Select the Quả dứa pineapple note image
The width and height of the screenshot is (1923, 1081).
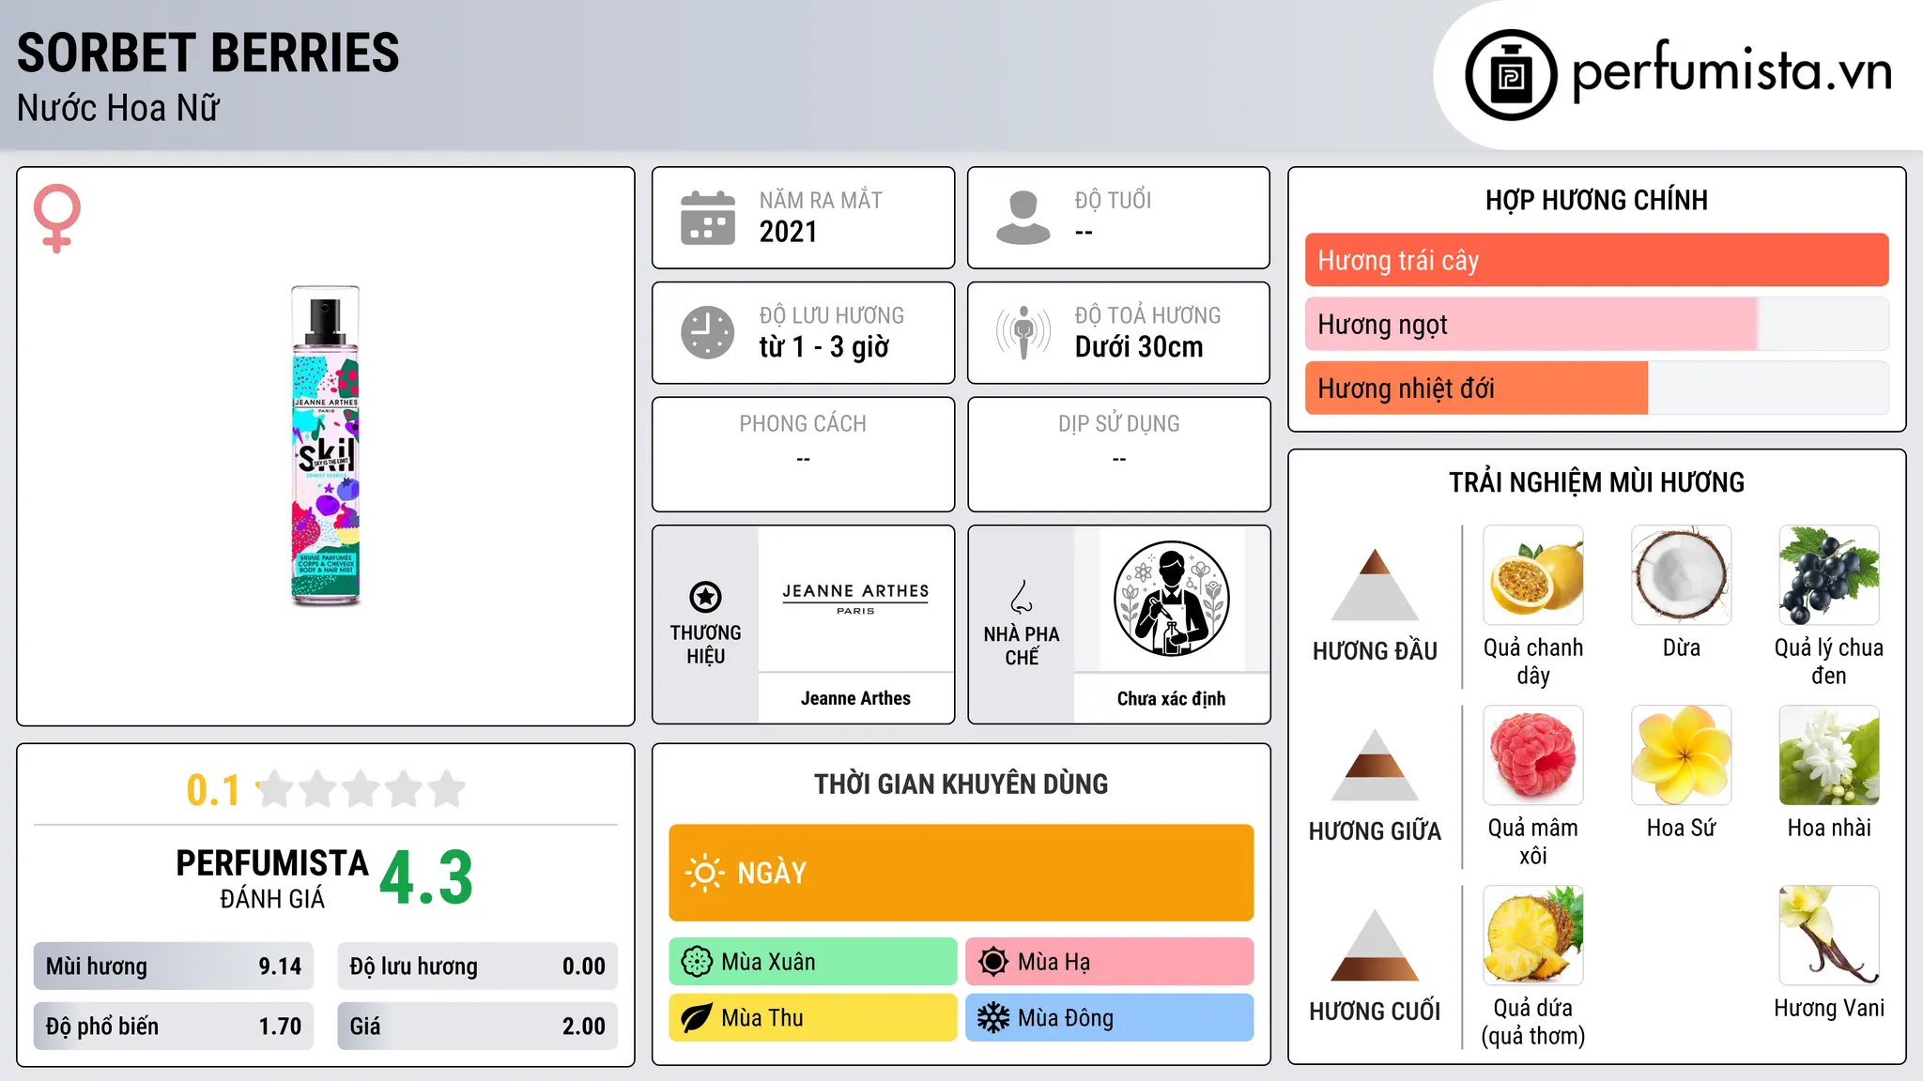tap(1533, 936)
